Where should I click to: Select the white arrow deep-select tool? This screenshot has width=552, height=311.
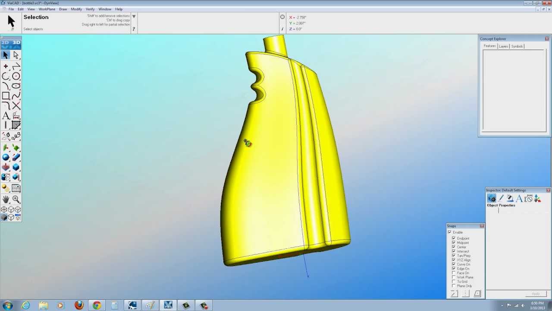point(16,55)
